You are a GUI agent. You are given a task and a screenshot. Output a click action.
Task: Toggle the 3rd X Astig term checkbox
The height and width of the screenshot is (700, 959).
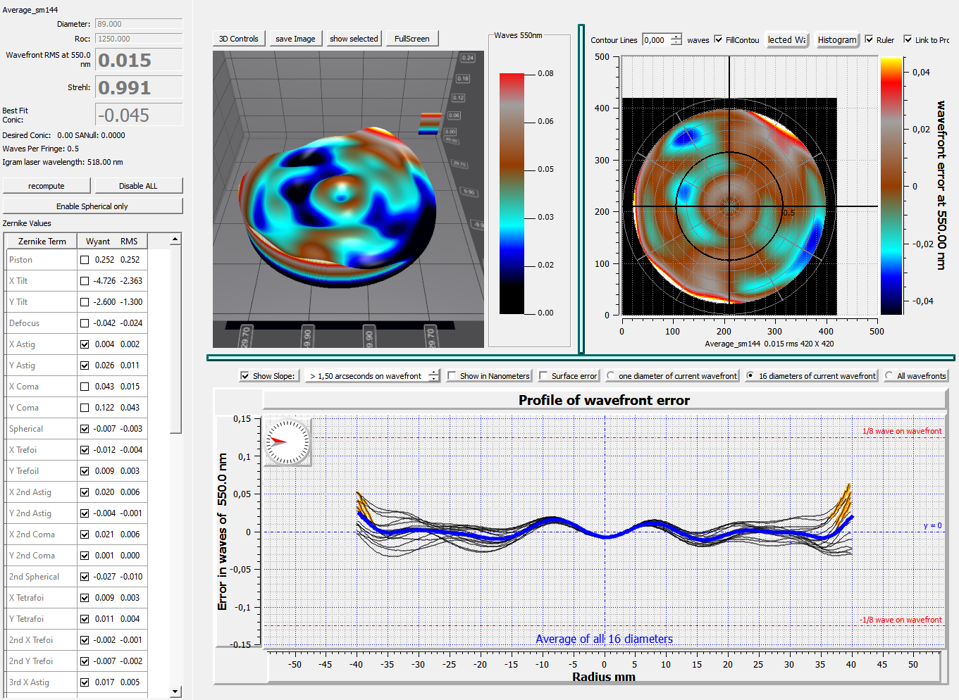(x=85, y=682)
